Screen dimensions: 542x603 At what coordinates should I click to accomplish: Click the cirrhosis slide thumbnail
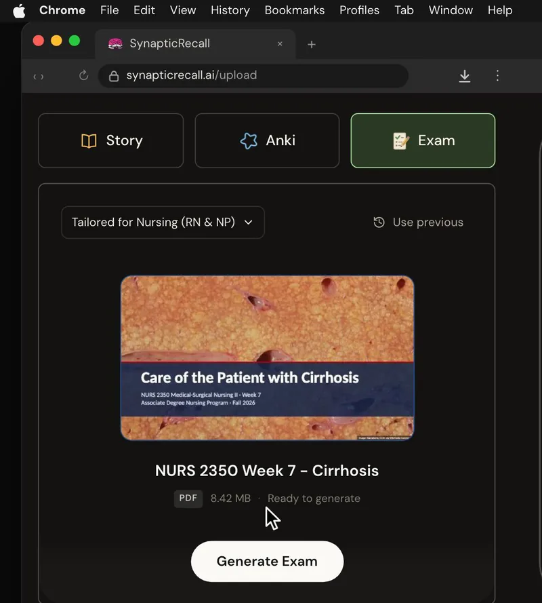pyautogui.click(x=268, y=358)
